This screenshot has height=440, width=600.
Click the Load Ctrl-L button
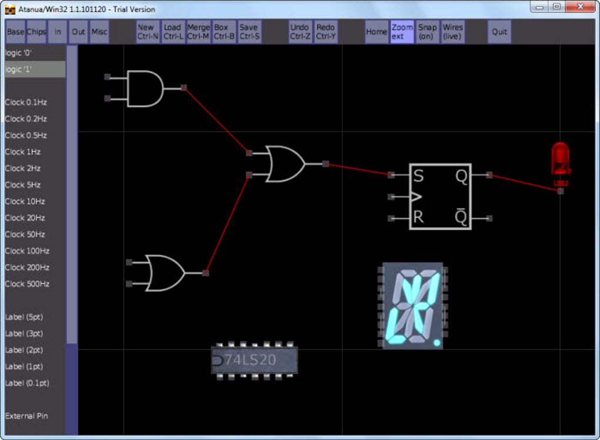coord(172,32)
